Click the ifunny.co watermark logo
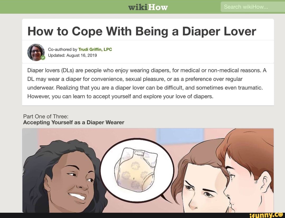The height and width of the screenshot is (218, 285). click(266, 215)
